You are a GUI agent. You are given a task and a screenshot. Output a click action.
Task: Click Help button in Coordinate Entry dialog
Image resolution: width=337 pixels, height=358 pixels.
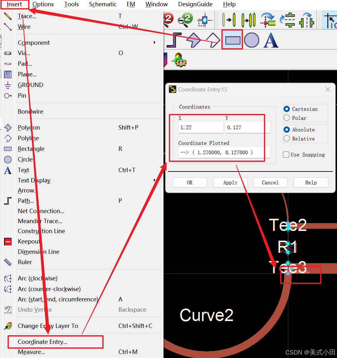311,182
